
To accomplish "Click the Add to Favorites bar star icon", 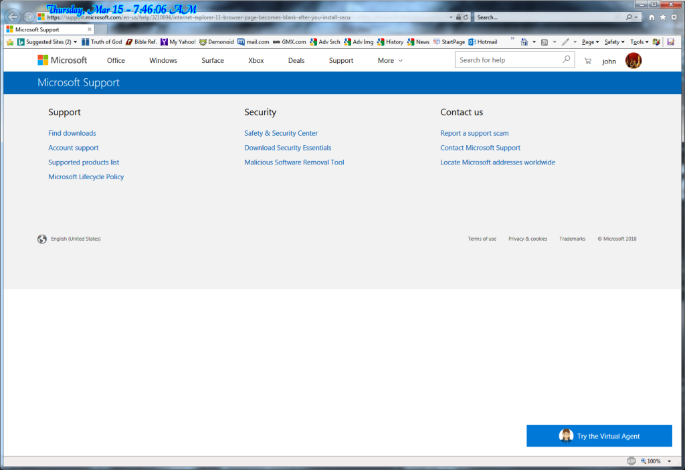I will click(x=10, y=42).
